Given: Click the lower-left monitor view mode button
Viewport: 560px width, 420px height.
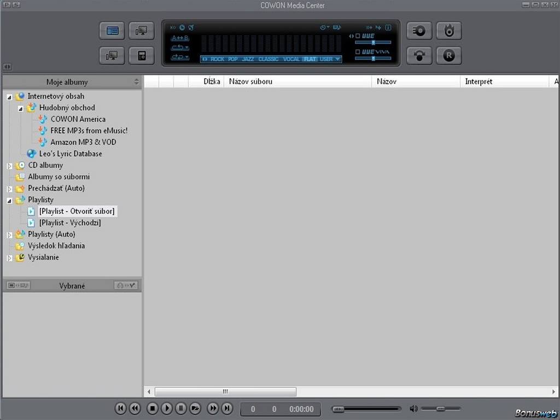Looking at the screenshot, I should 112,56.
